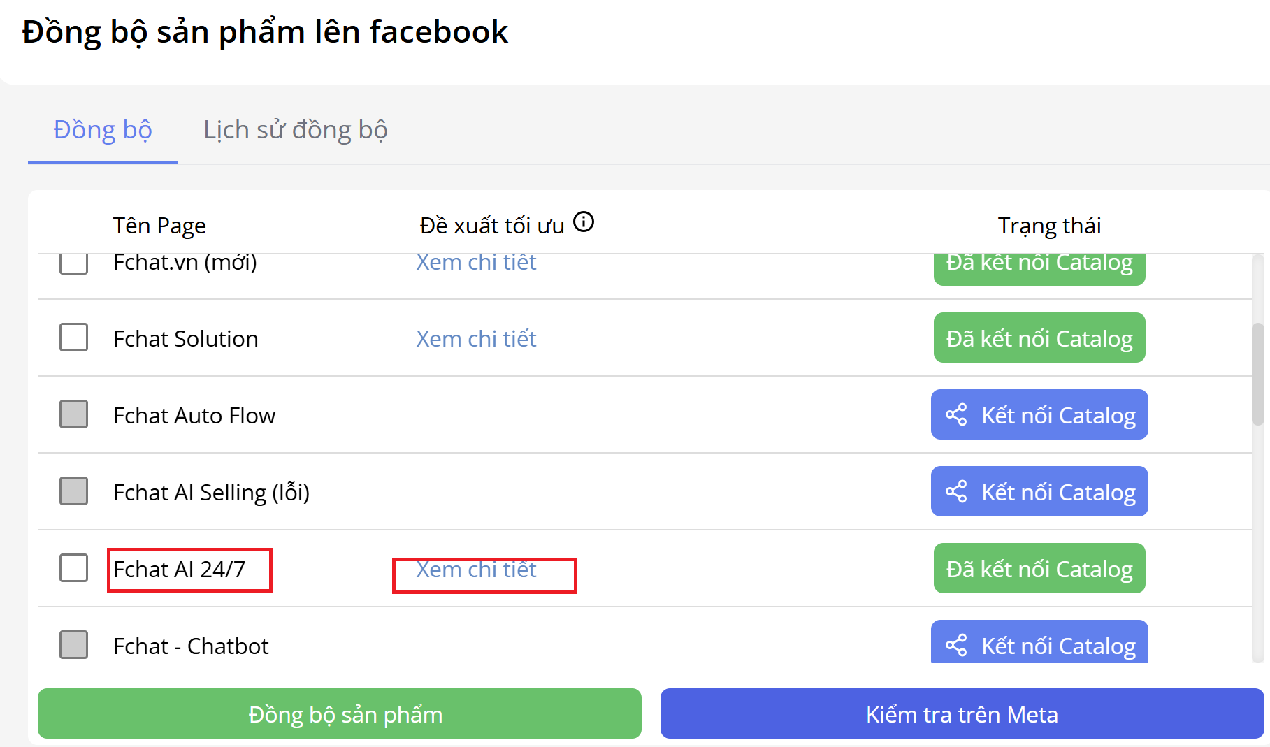Tick the Fchat AI Selling (lỗi) checkbox
The image size is (1270, 747).
pos(73,491)
